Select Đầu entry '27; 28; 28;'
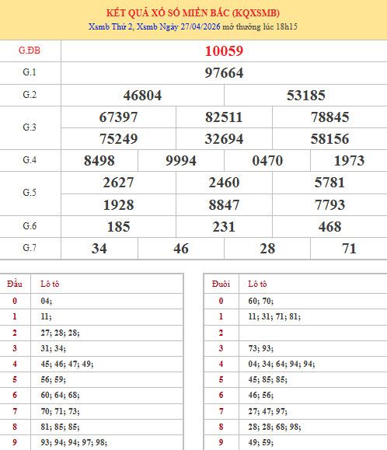 coord(60,333)
